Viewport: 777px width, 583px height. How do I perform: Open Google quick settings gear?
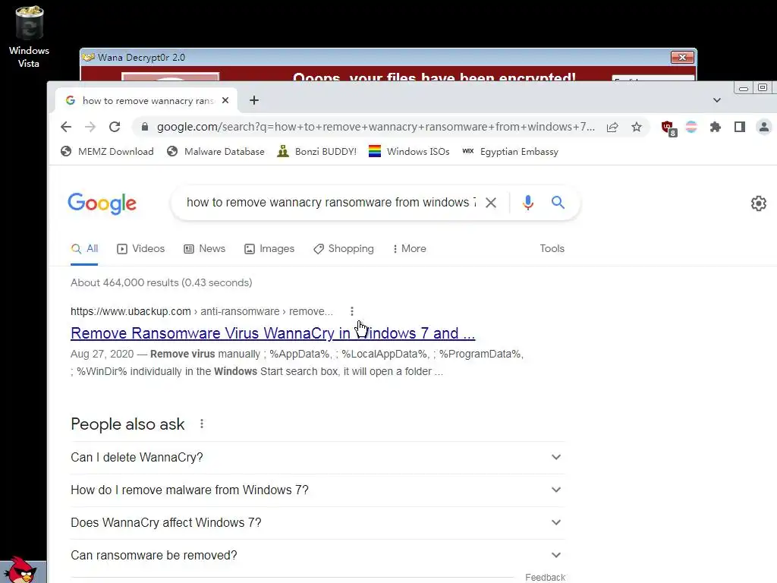[x=759, y=203]
